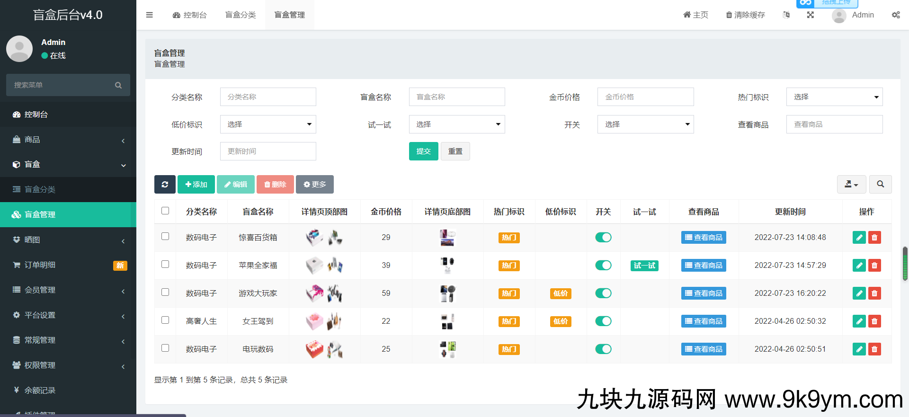Click the 盲盒名称 filter input field
This screenshot has width=909, height=417.
pyautogui.click(x=457, y=97)
